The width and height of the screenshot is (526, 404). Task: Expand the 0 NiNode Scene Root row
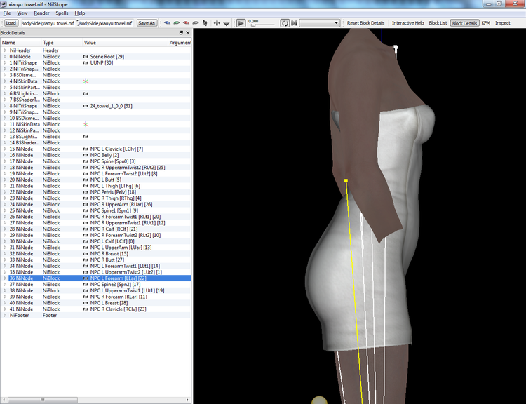click(5, 57)
